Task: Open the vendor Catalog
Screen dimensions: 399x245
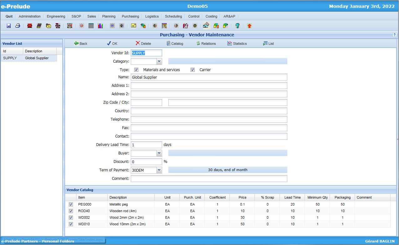Action: click(x=175, y=44)
